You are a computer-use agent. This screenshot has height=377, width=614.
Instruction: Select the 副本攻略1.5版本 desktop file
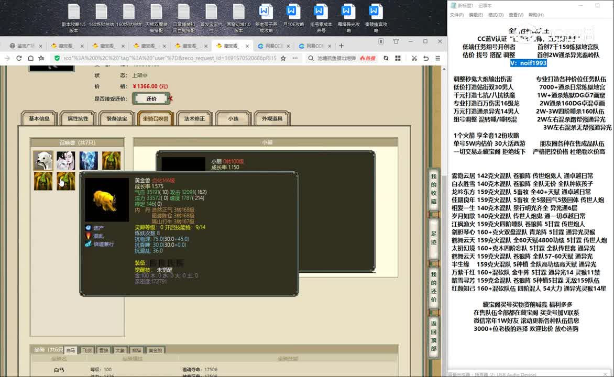[74, 18]
